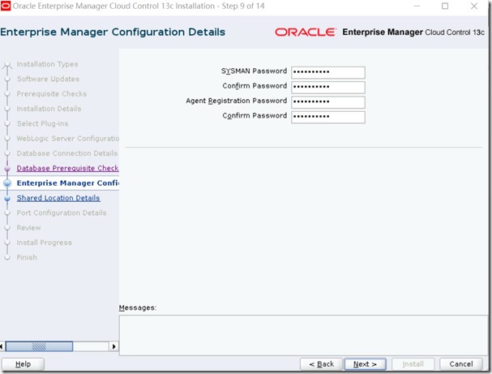Open the Shared Location Details step link
Viewport: 492px width, 374px height.
coord(58,198)
